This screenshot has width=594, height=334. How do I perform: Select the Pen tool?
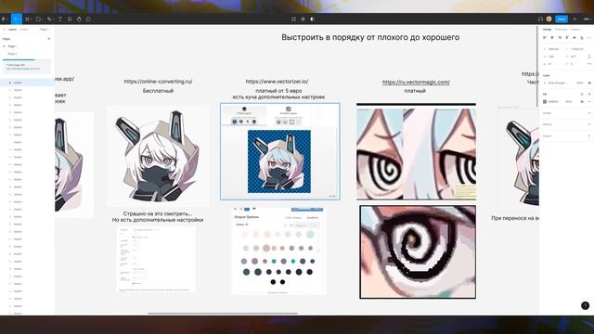49,19
